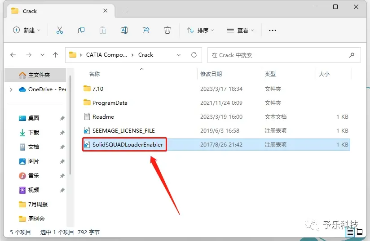Open 7月周报 folder in sidebar
The width and height of the screenshot is (370, 241).
click(33, 205)
